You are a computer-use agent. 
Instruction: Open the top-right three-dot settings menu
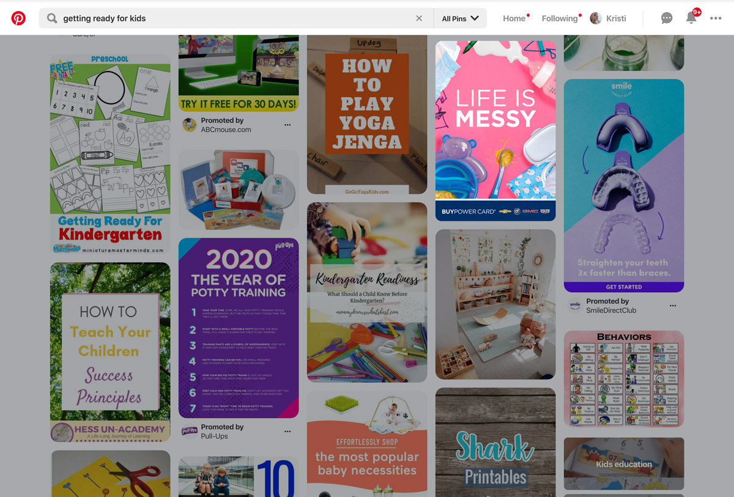point(716,18)
